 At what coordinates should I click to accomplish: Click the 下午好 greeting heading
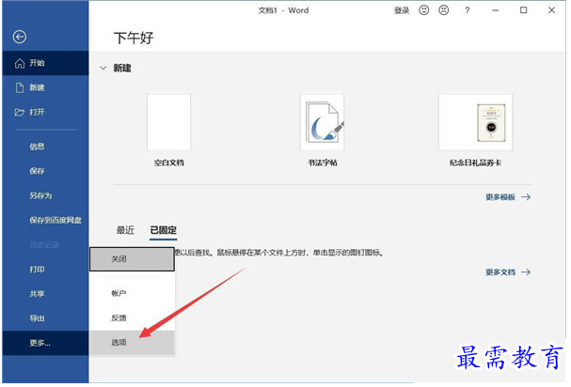coord(134,39)
